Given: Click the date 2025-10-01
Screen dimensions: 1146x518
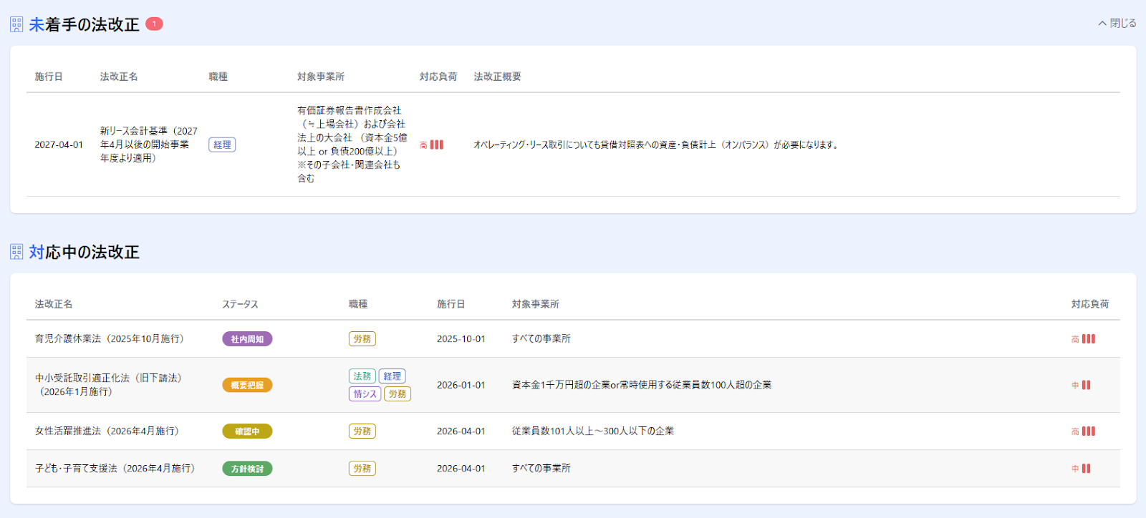Looking at the screenshot, I should click(461, 339).
